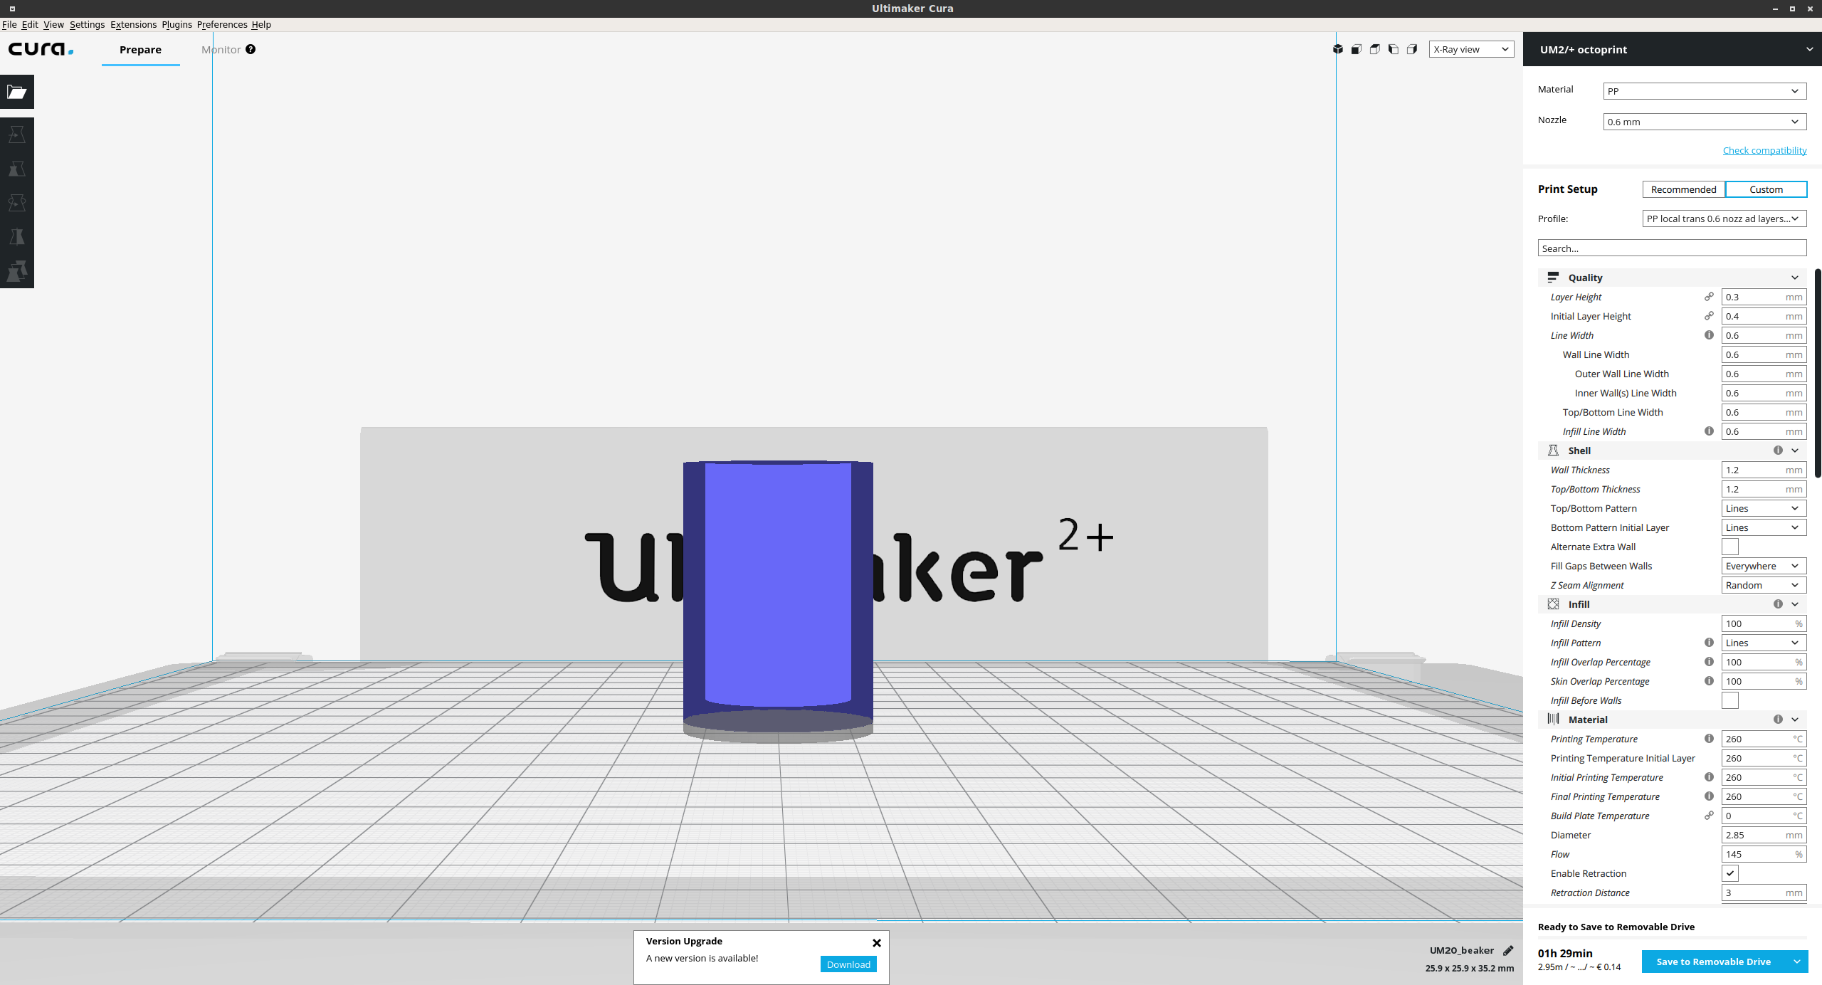This screenshot has width=1822, height=985.
Task: Select the Scale tool
Action: tap(17, 168)
